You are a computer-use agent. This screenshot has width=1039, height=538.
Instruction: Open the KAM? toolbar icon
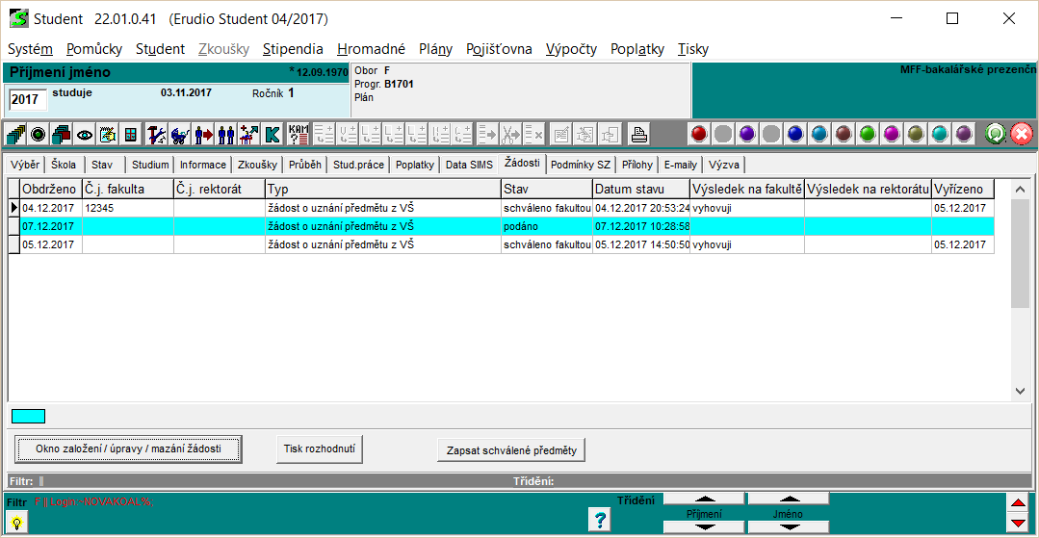pyautogui.click(x=299, y=134)
